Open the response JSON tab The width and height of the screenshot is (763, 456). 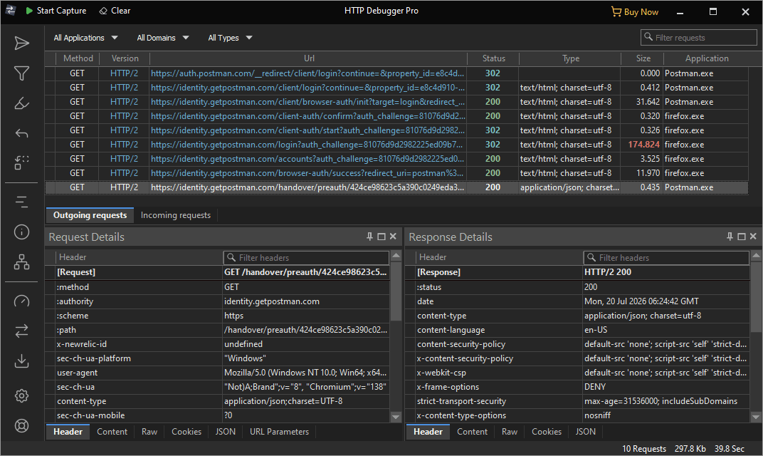coord(585,432)
